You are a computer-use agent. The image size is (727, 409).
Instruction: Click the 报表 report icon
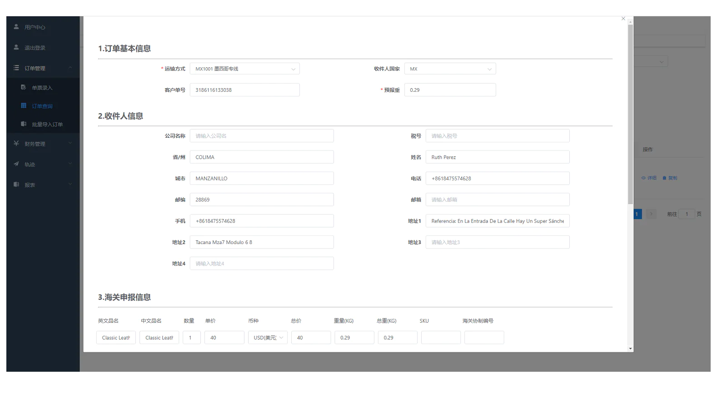(16, 184)
